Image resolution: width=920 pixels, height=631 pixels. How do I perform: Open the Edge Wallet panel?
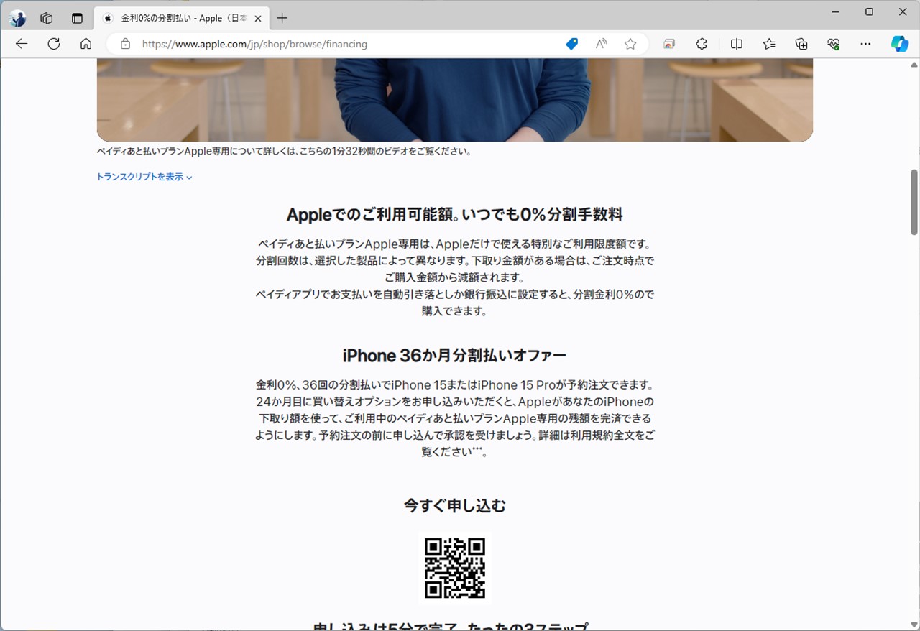668,44
